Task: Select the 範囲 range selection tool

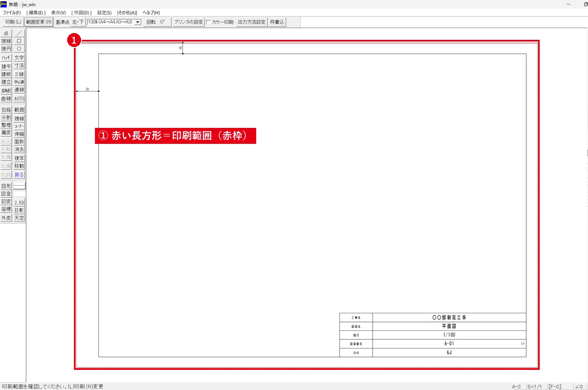Action: pos(19,110)
